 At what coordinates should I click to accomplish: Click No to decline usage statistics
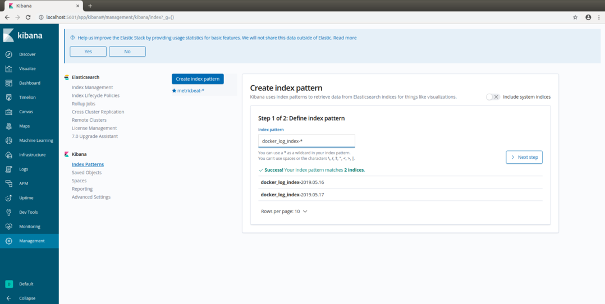[127, 52]
